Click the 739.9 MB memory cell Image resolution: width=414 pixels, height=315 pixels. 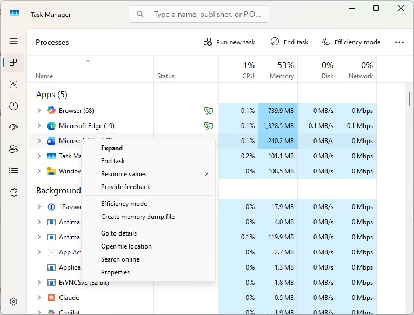278,110
